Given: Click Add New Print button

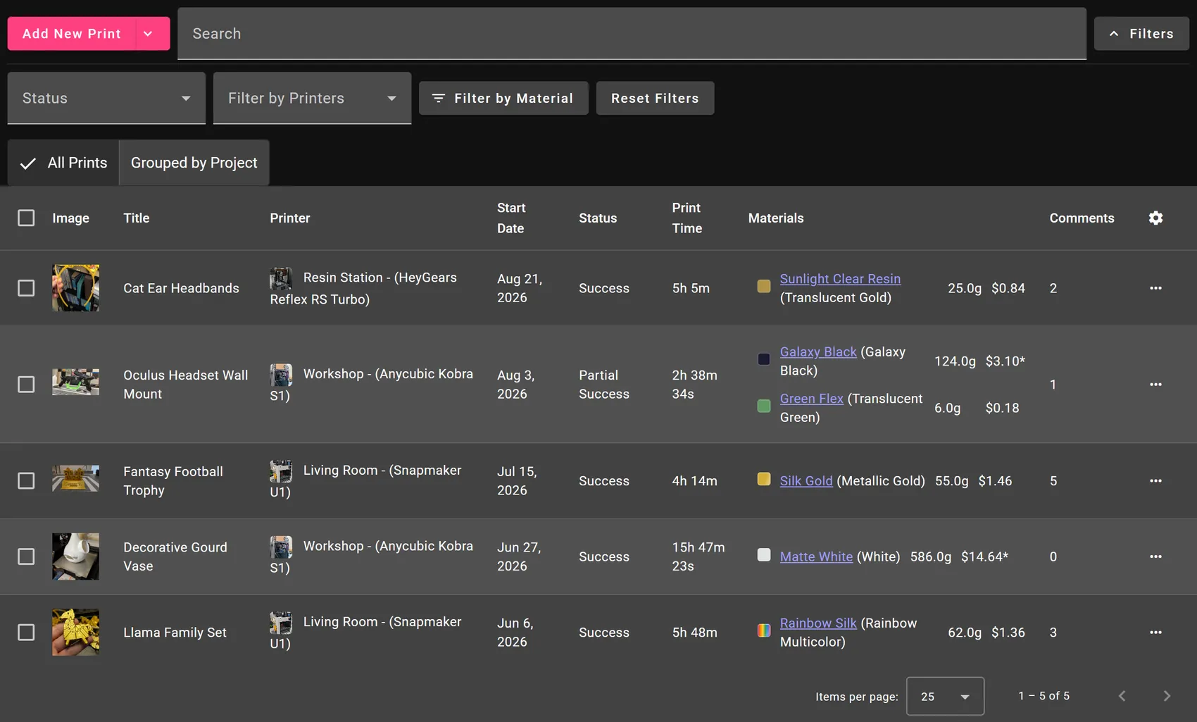Looking at the screenshot, I should [72, 34].
